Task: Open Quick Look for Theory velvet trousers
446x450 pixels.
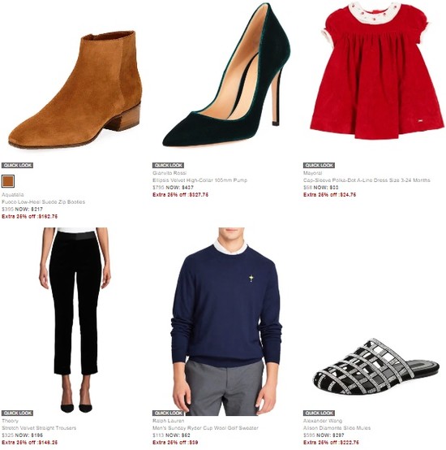Action: pyautogui.click(x=17, y=413)
